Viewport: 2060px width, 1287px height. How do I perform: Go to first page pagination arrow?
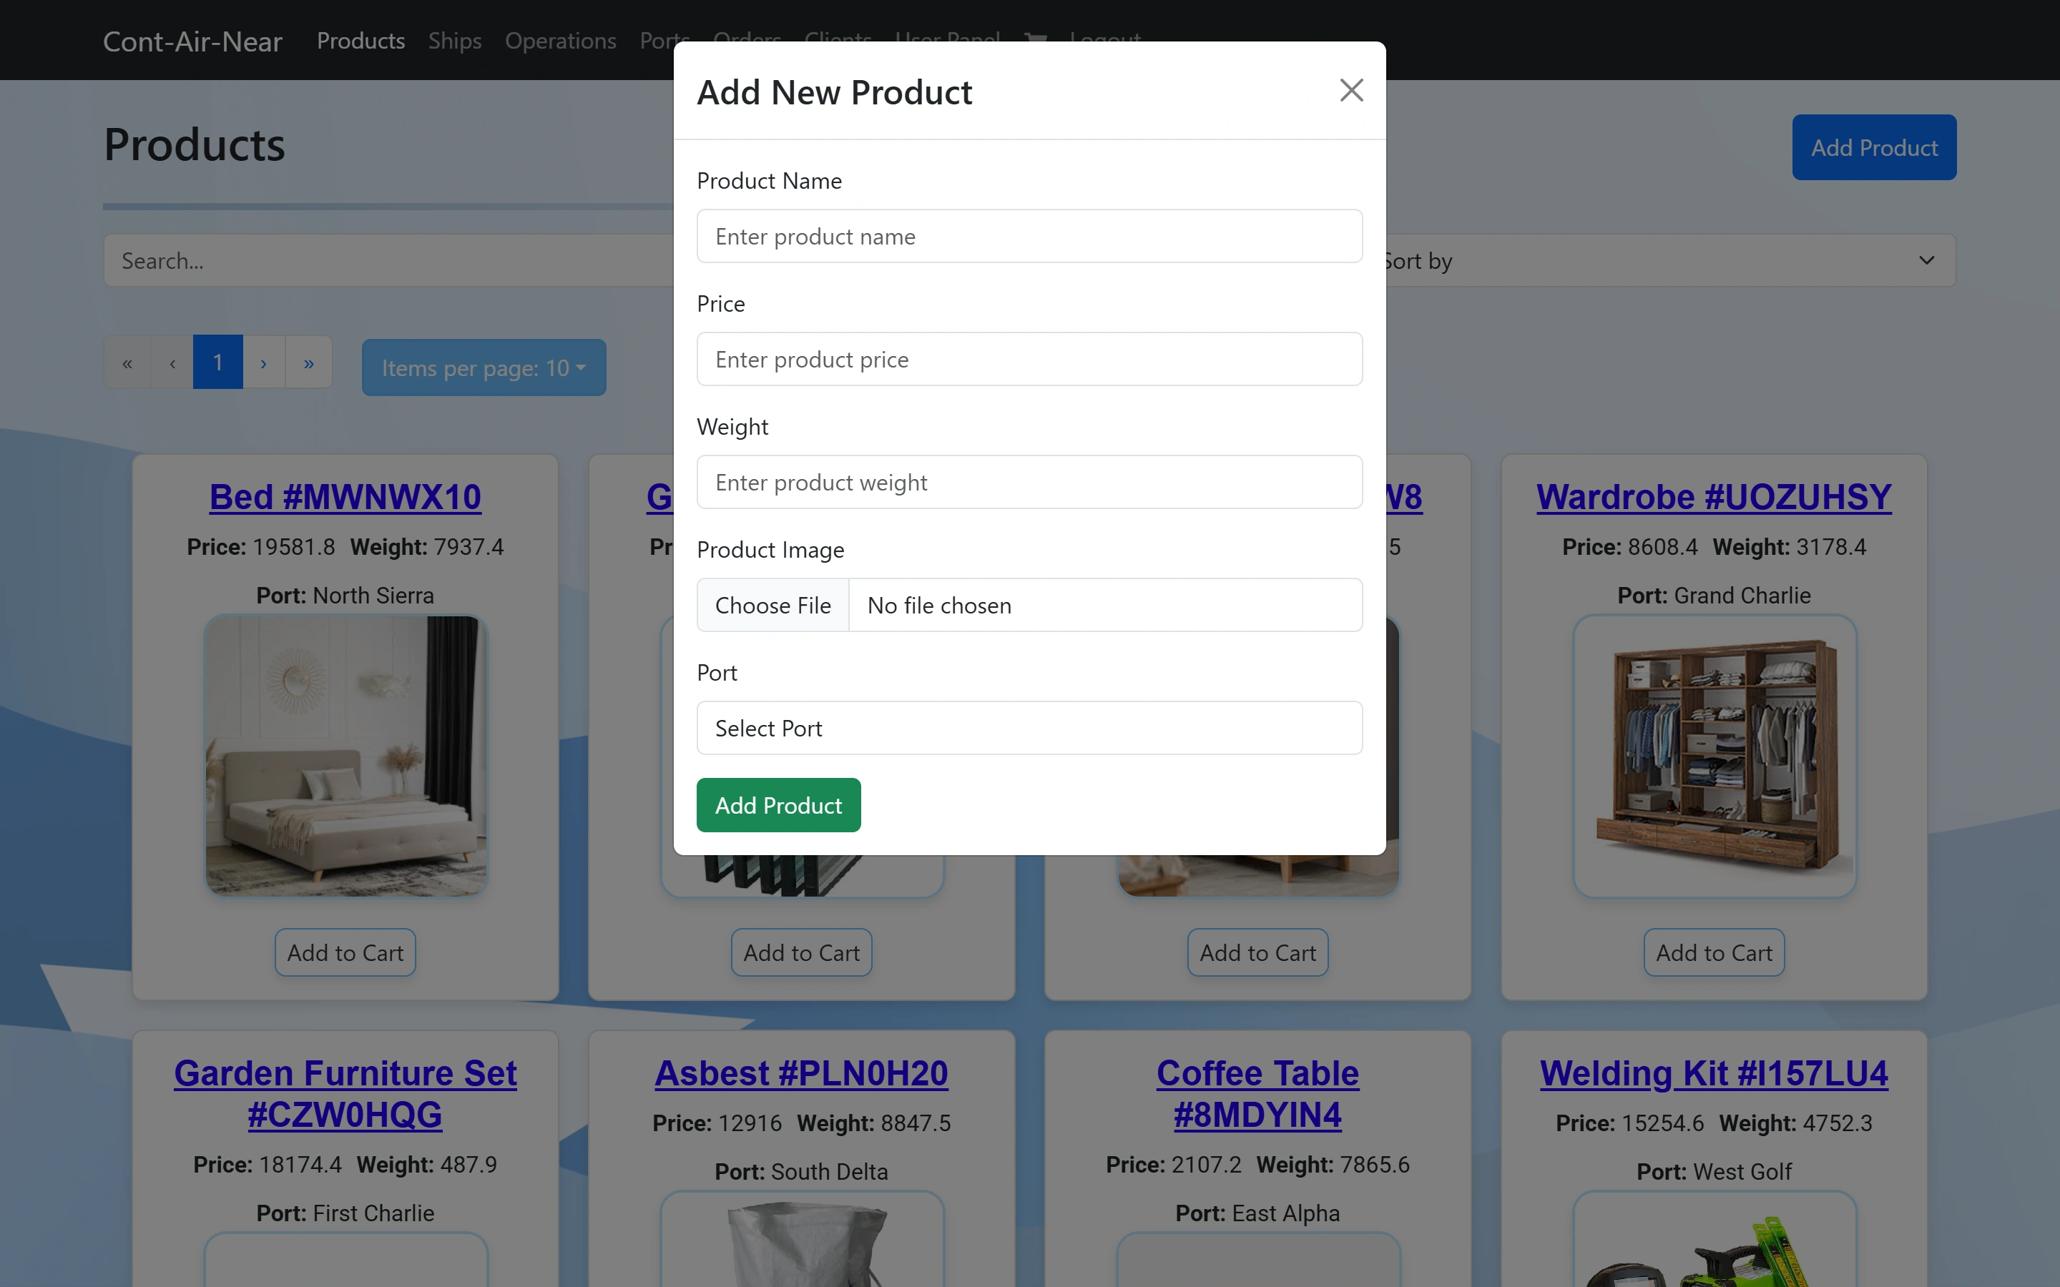tap(127, 363)
